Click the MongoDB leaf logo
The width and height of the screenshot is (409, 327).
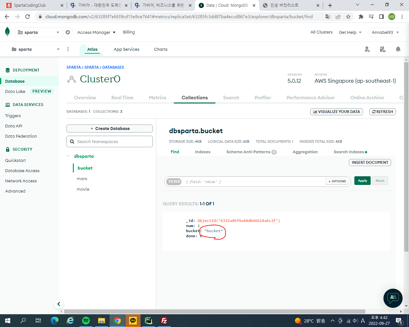[x=7, y=32]
